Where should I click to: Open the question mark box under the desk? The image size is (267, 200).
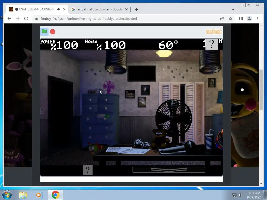[88, 170]
